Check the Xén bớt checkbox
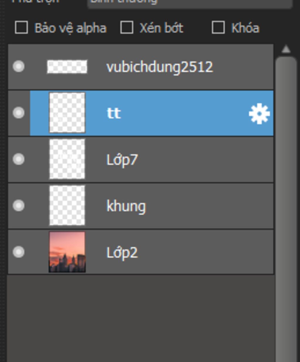Screen dimensions: 300x362 (x=127, y=28)
